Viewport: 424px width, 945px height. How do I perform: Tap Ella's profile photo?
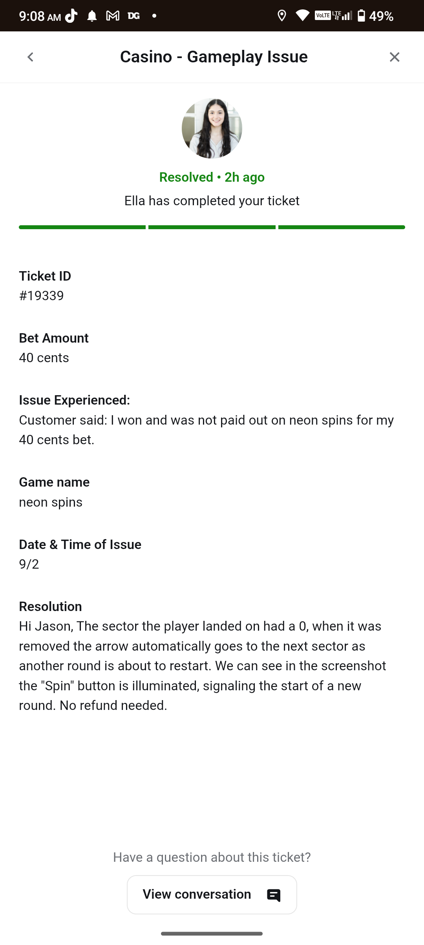click(212, 128)
